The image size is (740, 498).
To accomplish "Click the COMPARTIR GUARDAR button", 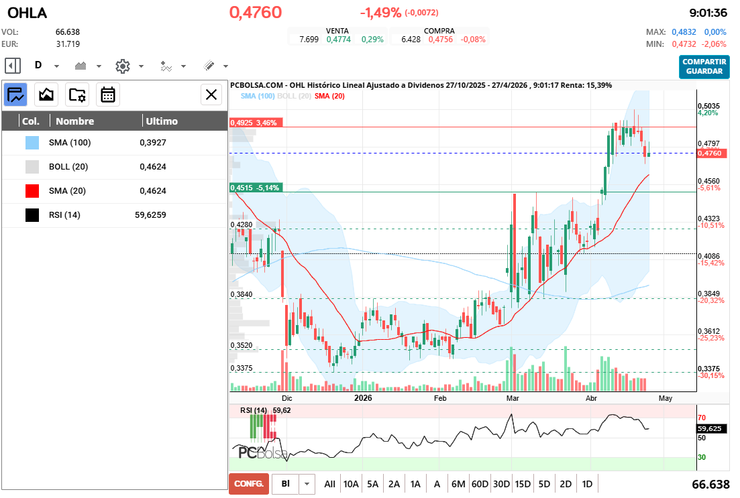I will coord(704,66).
